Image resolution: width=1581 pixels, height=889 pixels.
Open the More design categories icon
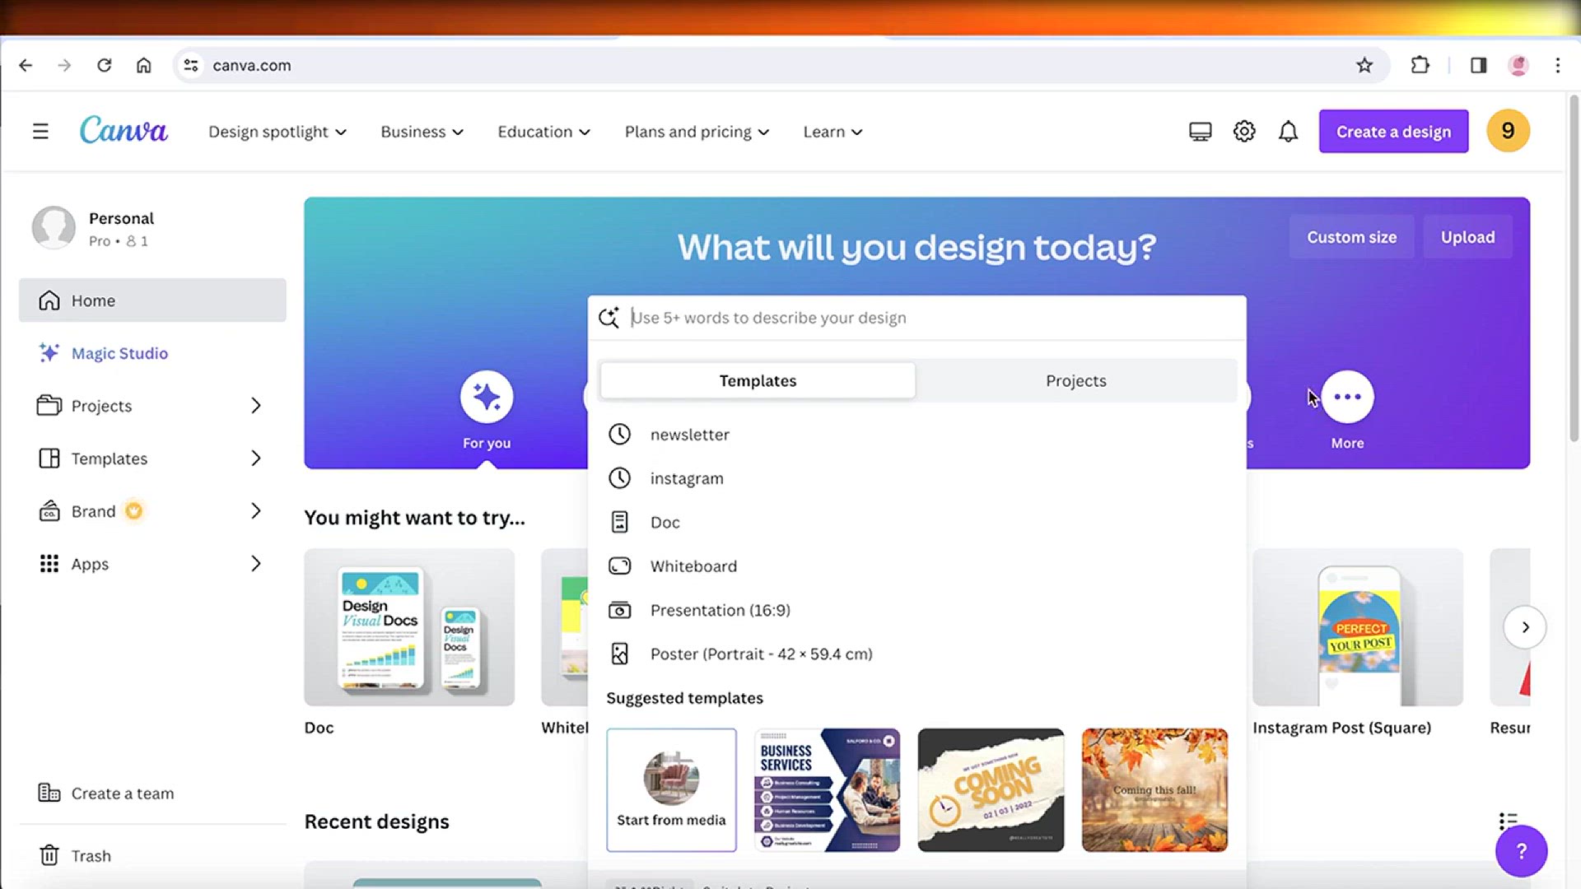1347,397
